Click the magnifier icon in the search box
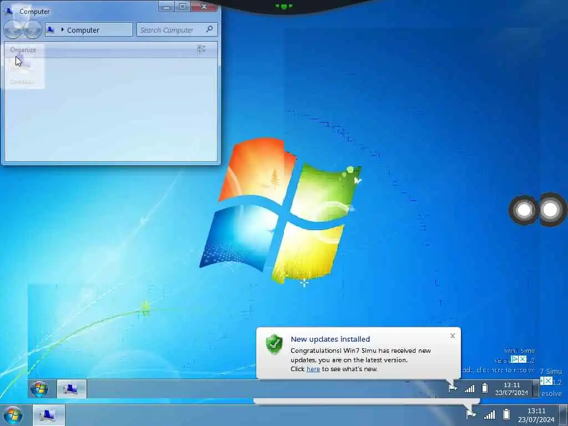Image resolution: width=568 pixels, height=426 pixels. click(209, 29)
